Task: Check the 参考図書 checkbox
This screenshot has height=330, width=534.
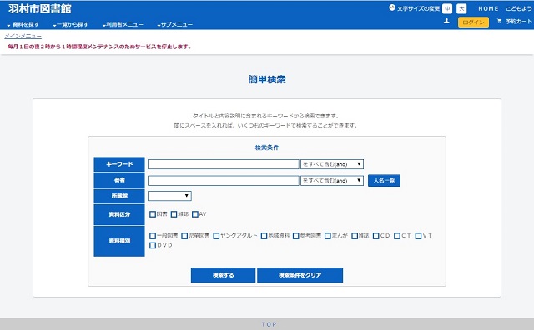Action: (295, 236)
